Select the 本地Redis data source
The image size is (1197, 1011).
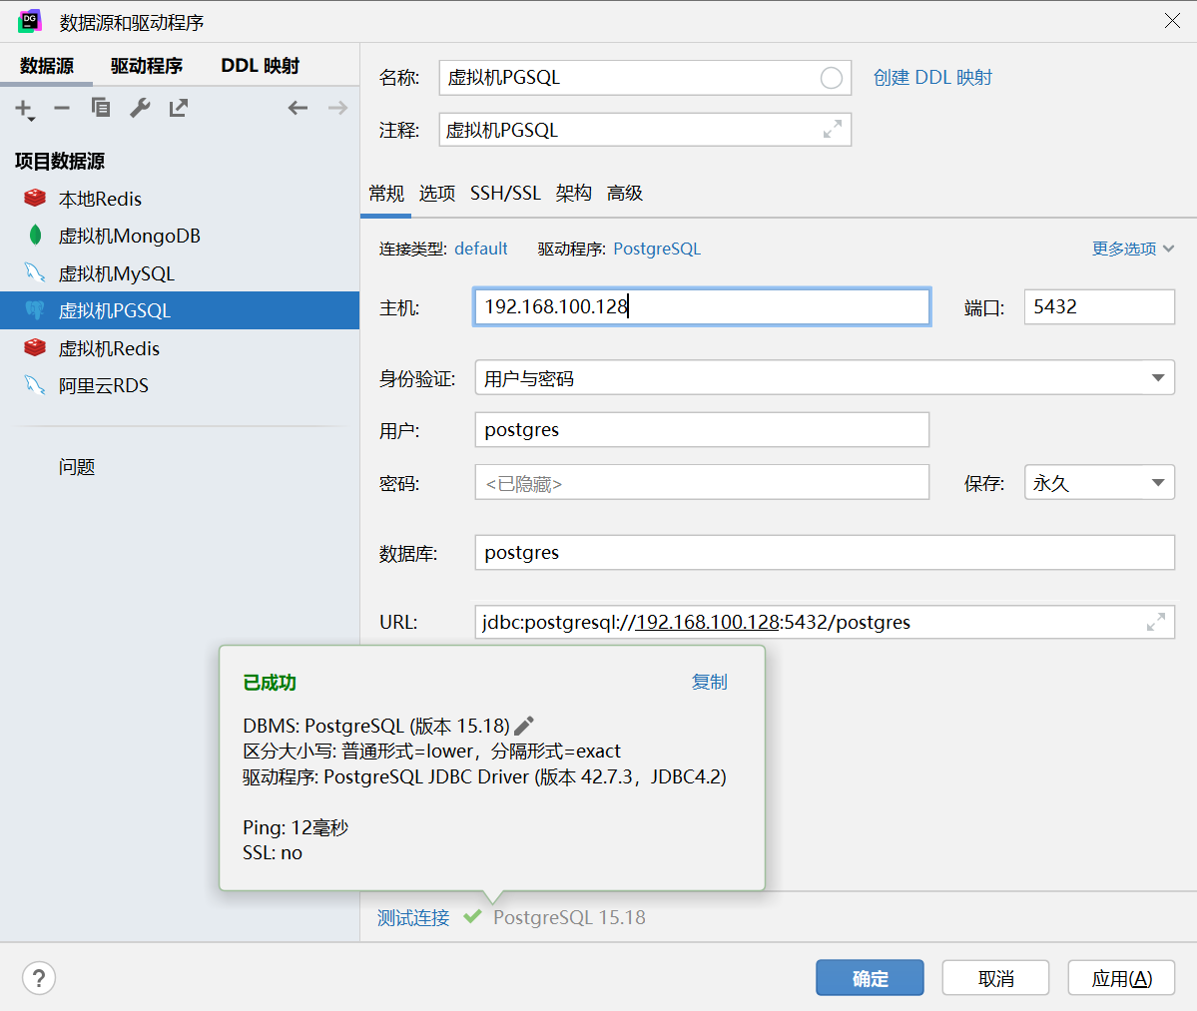coord(180,199)
